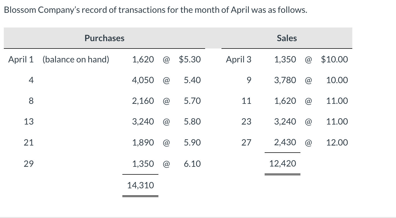This screenshot has height=218, width=396.
Task: Select the 2,160 purchase quantity
Action: pyautogui.click(x=143, y=101)
